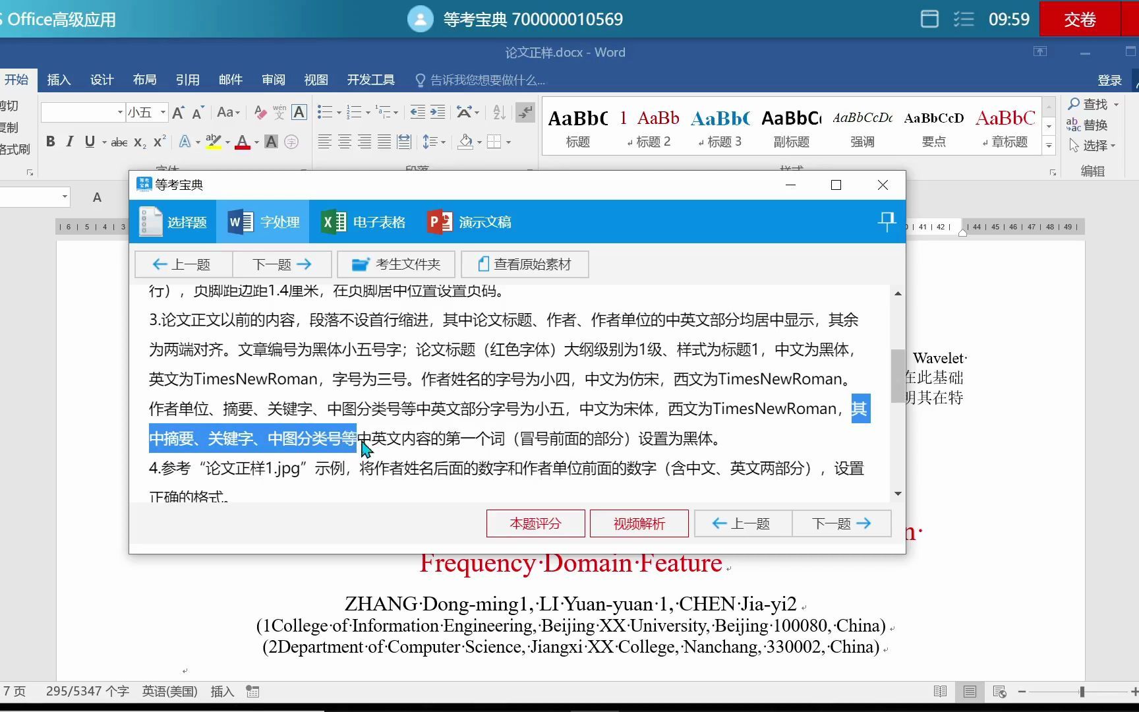This screenshot has height=712, width=1139.
Task: Decrease paragraph indent
Action: point(417,112)
